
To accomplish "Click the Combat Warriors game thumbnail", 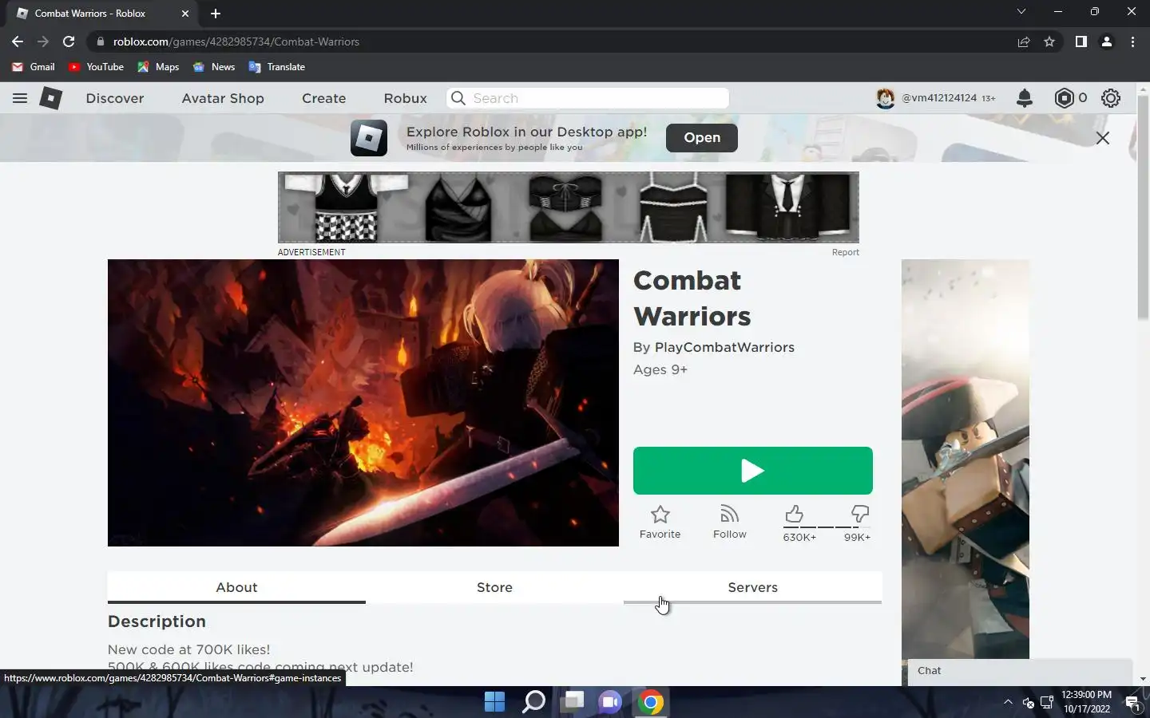I will (x=363, y=403).
